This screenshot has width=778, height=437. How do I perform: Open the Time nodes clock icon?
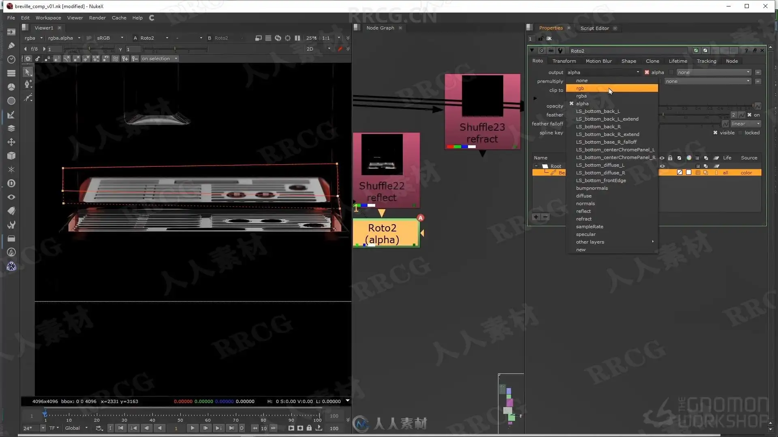(11, 59)
